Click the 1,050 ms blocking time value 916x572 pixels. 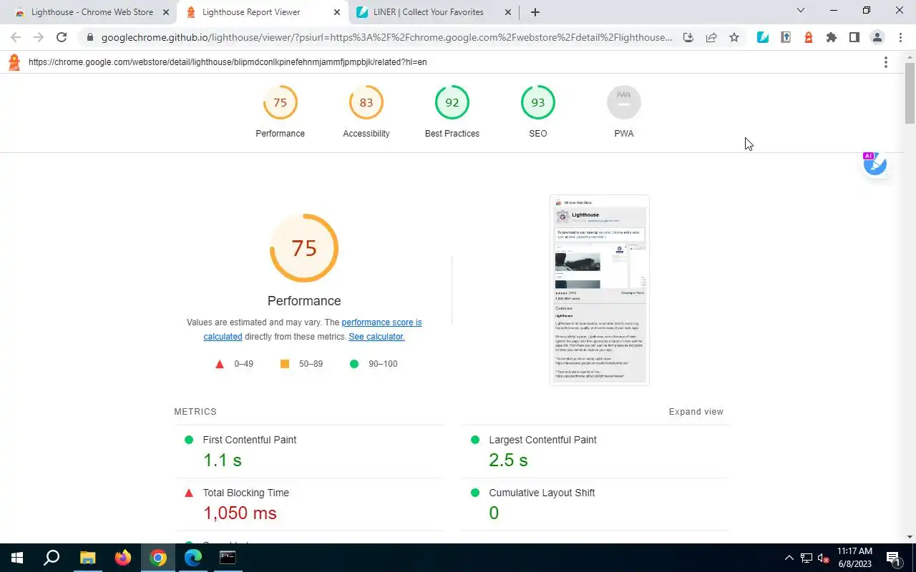(x=240, y=513)
